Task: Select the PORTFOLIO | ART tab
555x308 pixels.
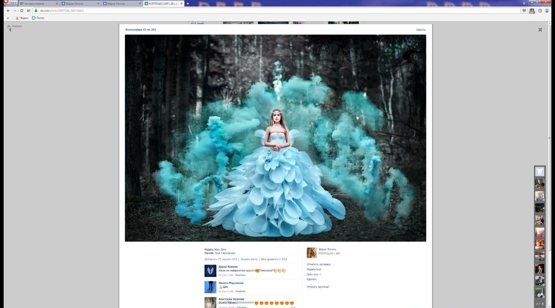Action: click(x=163, y=3)
